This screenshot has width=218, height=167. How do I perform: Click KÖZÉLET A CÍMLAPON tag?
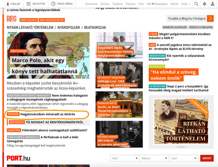(x=201, y=27)
